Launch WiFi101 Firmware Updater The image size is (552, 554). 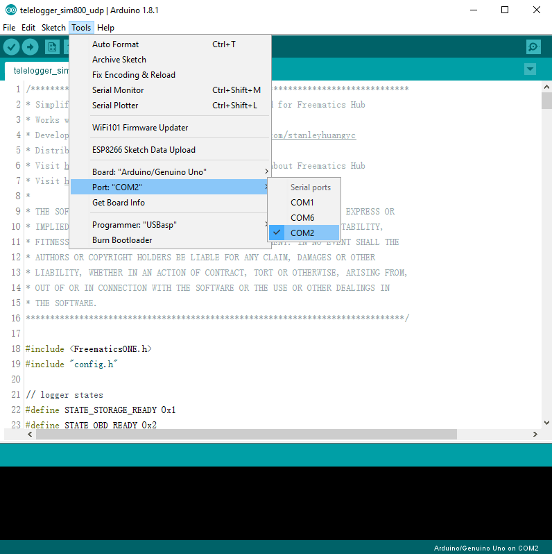point(169,127)
